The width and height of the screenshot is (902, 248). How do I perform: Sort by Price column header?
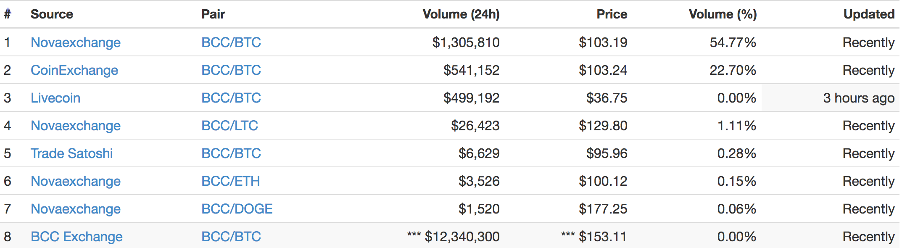[612, 14]
